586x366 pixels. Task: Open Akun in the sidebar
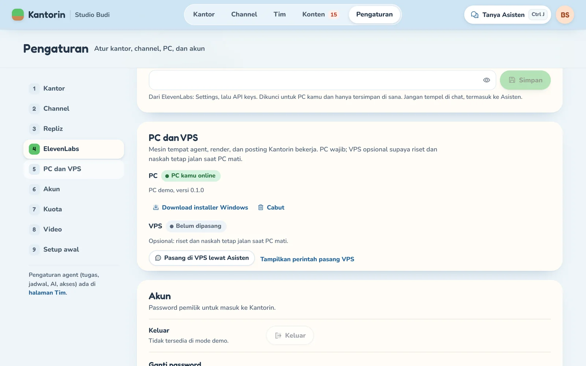click(x=74, y=189)
